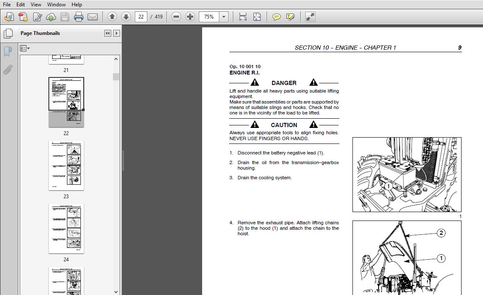Toggle Read Mode expand icon
This screenshot has width=483, height=295.
pos(310,17)
